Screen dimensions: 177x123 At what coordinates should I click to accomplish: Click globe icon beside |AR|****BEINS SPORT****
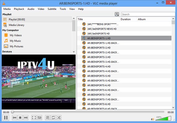84,24
